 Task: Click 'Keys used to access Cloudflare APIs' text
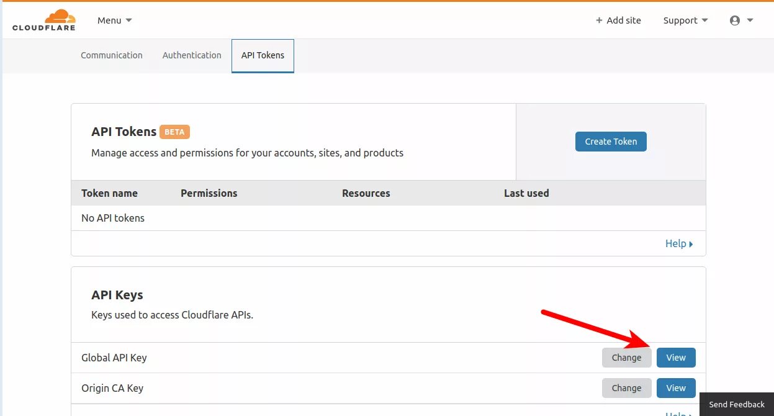point(172,315)
